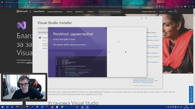Click the Visual Studio Installer window title
Screen dimensions: 195x109
55,23
